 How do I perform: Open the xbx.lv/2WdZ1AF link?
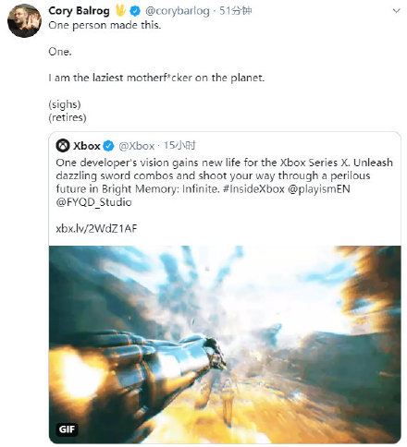point(96,228)
